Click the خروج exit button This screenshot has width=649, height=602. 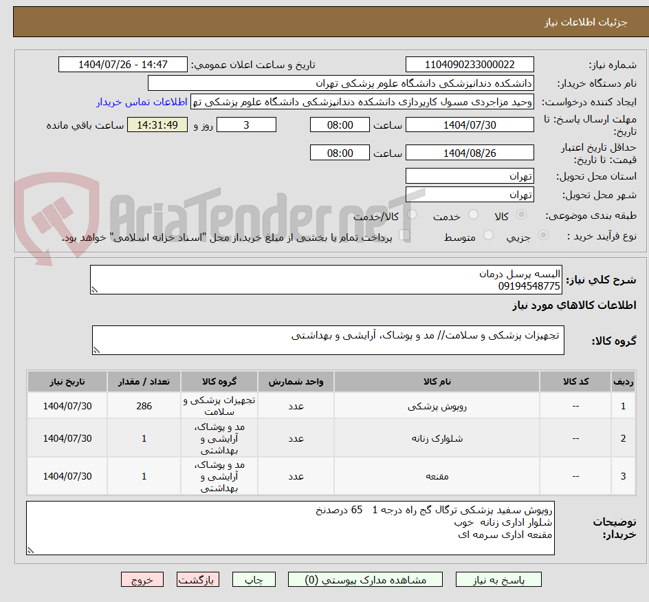142,579
